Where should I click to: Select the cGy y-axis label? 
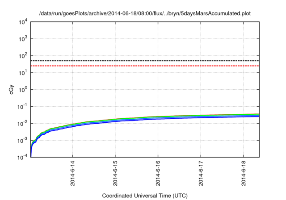pyautogui.click(x=11, y=90)
